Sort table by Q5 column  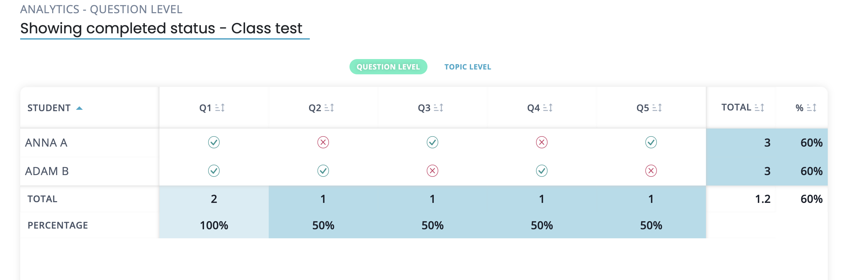click(657, 108)
